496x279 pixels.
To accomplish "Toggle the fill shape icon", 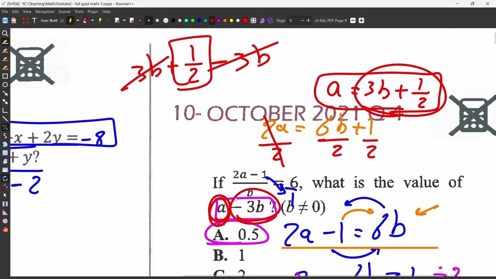I will (262, 21).
